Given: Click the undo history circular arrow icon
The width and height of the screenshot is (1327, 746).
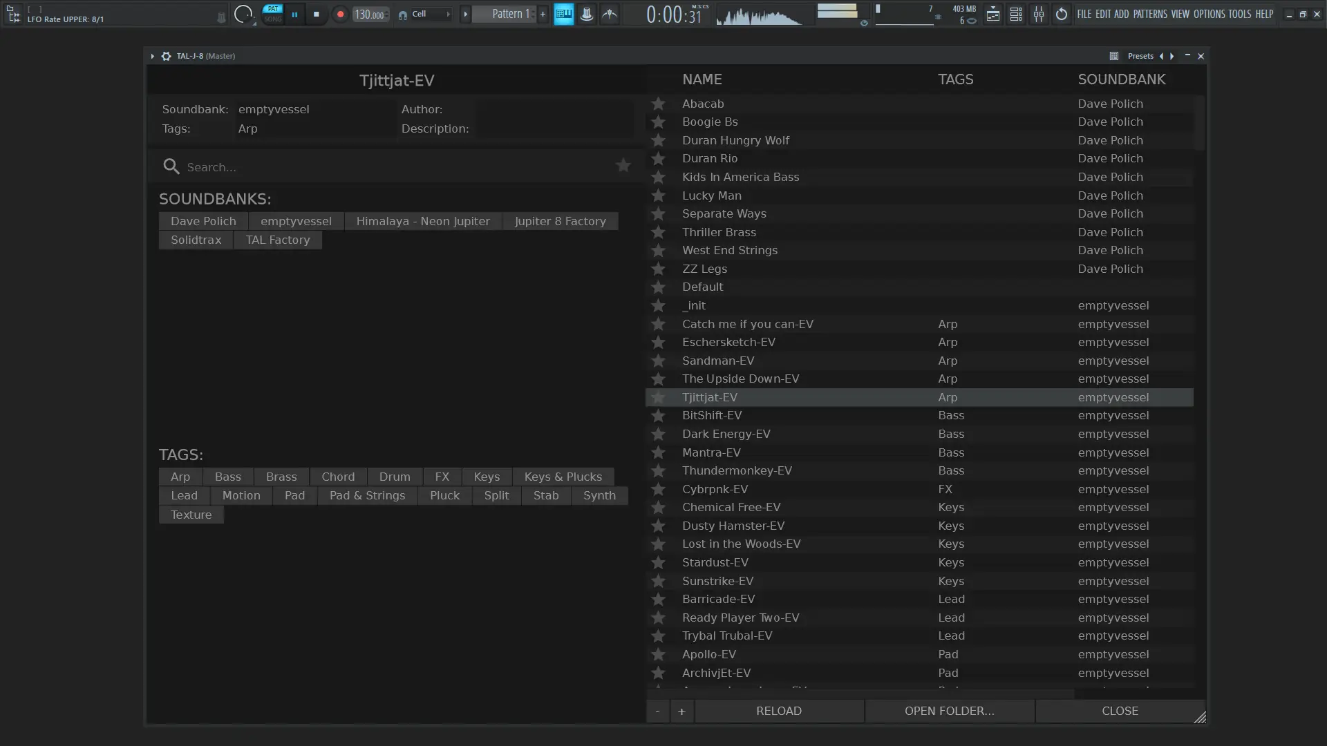Looking at the screenshot, I should click(1062, 14).
